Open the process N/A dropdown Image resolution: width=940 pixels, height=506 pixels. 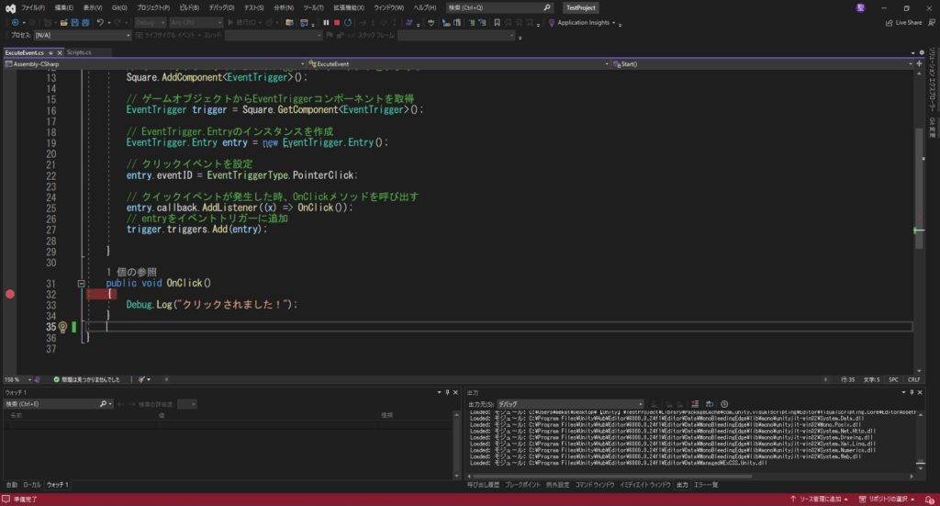coord(82,36)
